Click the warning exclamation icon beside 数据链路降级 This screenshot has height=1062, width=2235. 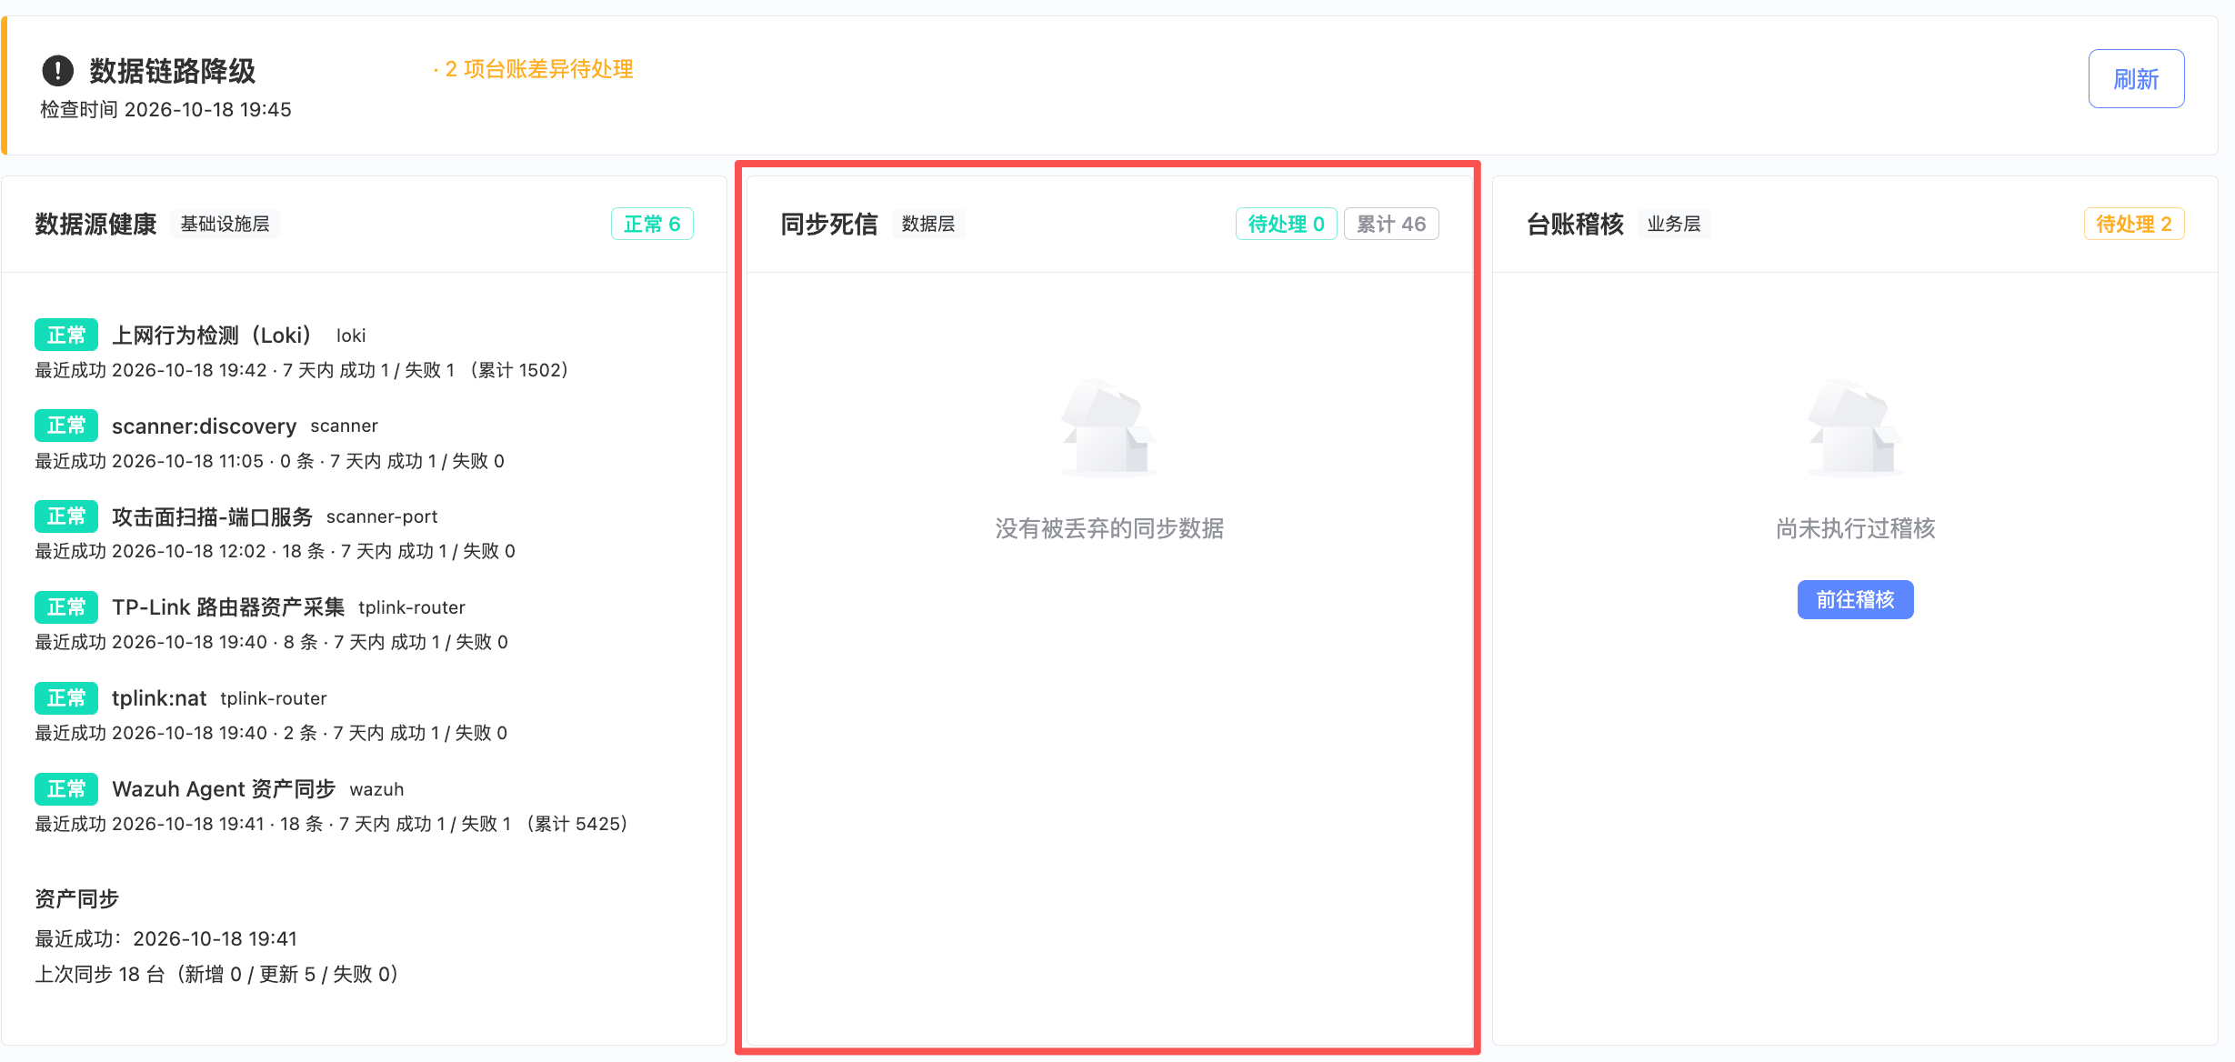click(x=57, y=70)
